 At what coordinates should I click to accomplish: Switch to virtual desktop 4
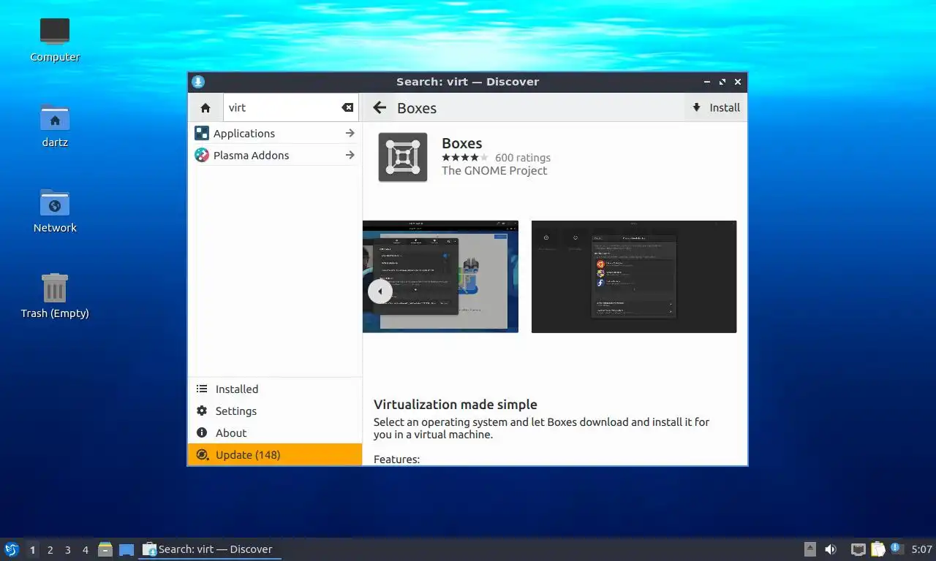point(86,550)
